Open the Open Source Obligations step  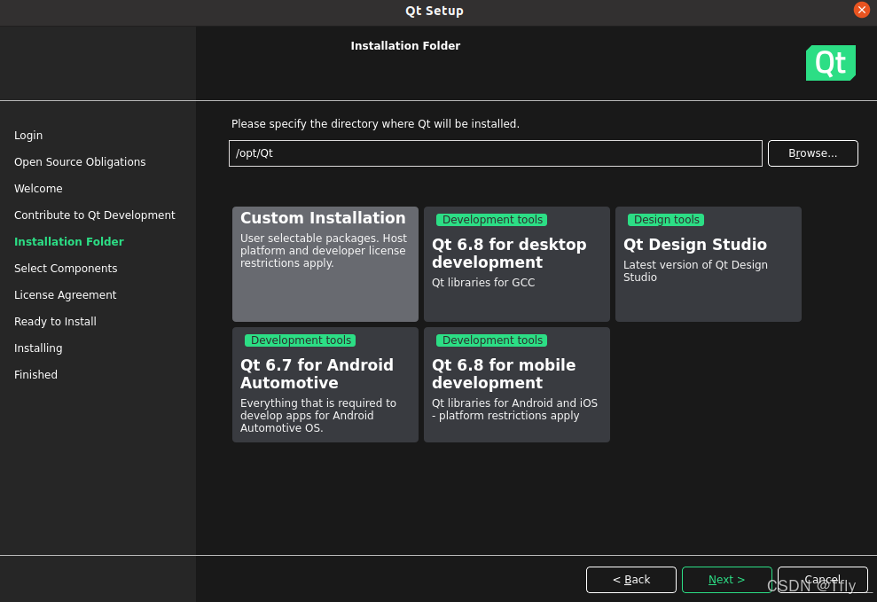point(80,162)
